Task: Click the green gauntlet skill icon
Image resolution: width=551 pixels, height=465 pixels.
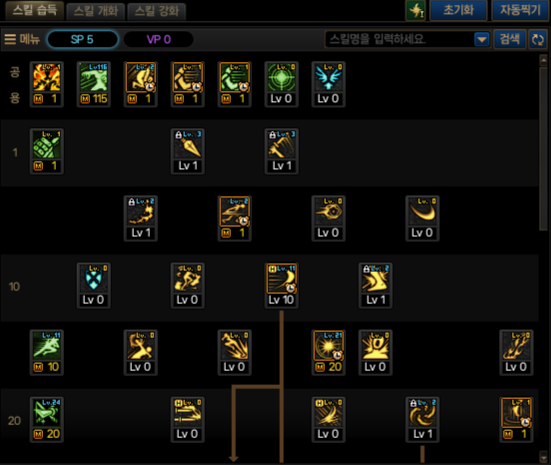Action: pyautogui.click(x=47, y=144)
